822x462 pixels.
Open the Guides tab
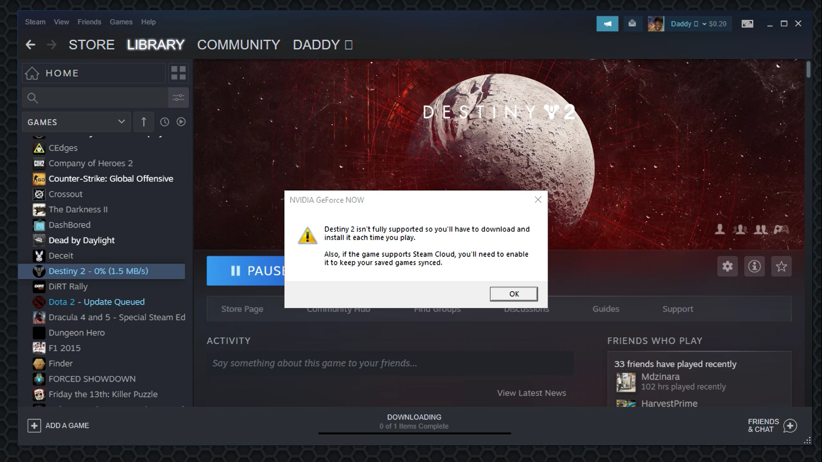[x=606, y=309]
